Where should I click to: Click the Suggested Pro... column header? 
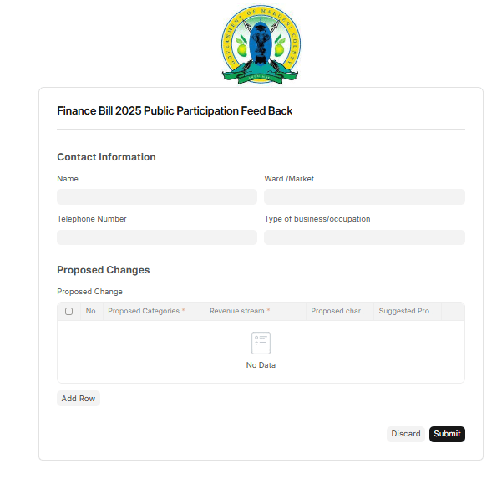click(x=408, y=311)
